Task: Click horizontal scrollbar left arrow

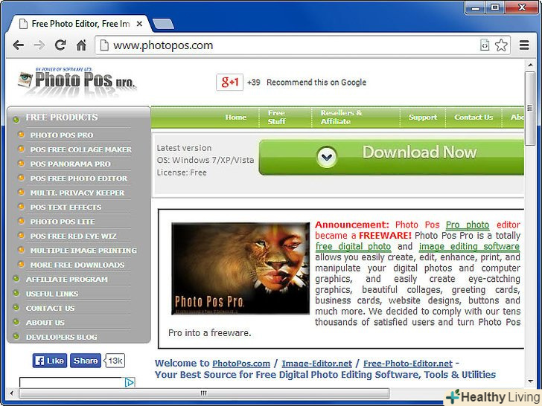Action: point(12,393)
